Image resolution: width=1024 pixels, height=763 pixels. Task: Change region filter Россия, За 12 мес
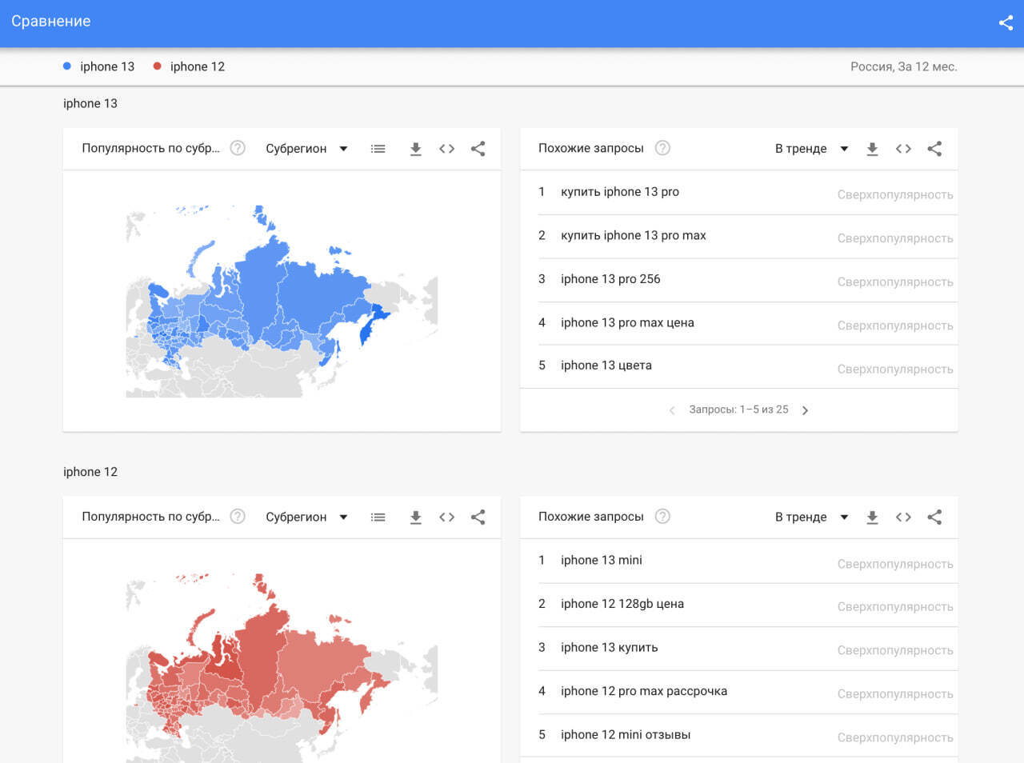click(x=903, y=67)
